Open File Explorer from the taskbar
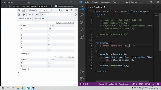 pos(18,88)
